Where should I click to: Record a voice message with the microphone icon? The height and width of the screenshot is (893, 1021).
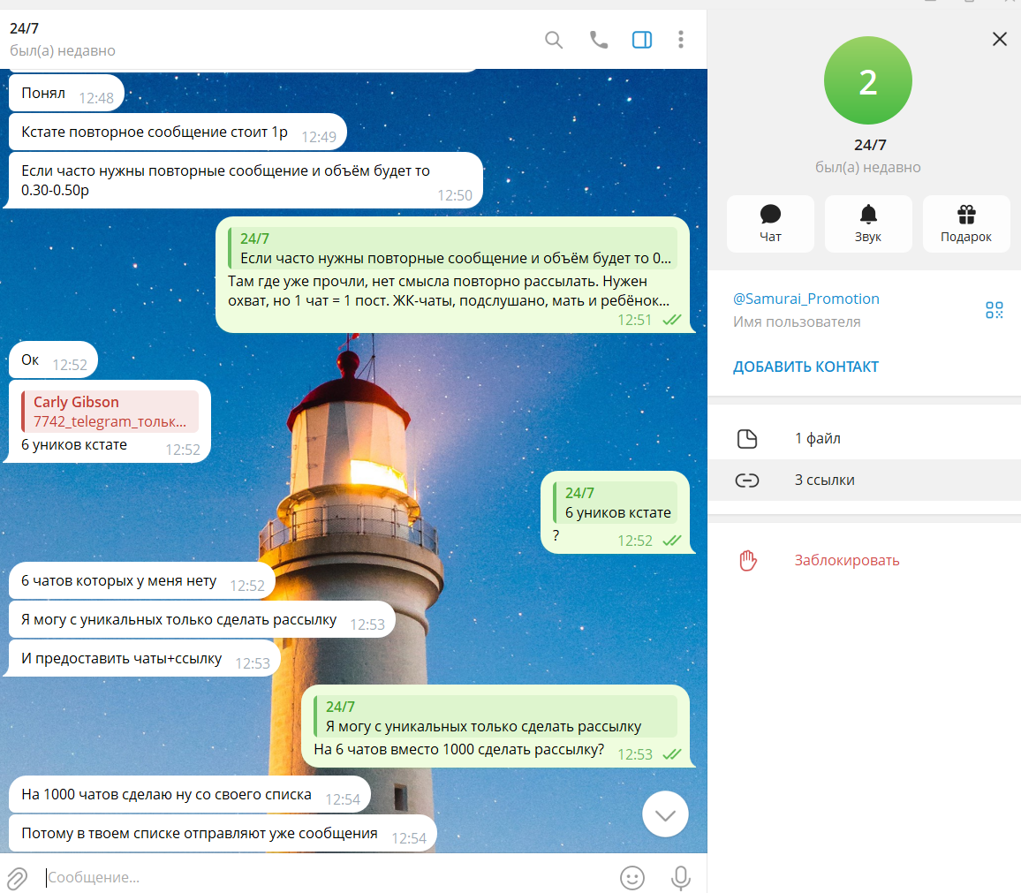point(680,877)
